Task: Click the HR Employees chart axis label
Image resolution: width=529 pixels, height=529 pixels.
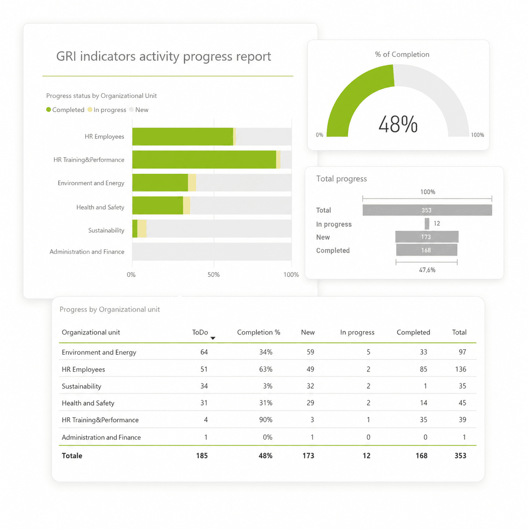Action: coord(104,137)
